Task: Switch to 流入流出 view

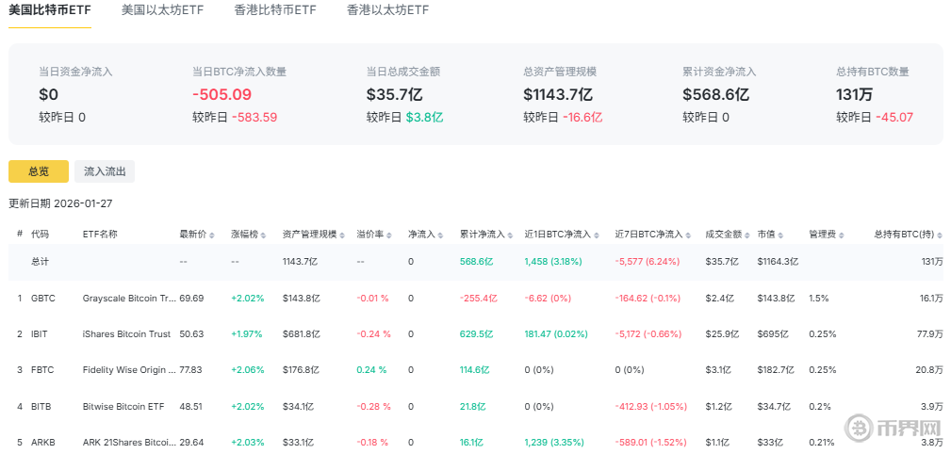Action: tap(105, 171)
